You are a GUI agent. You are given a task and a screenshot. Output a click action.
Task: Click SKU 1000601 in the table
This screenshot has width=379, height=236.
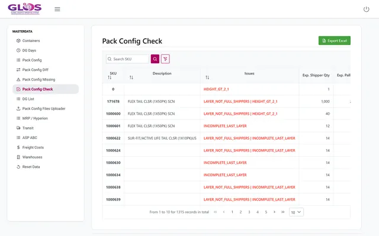tap(113, 126)
